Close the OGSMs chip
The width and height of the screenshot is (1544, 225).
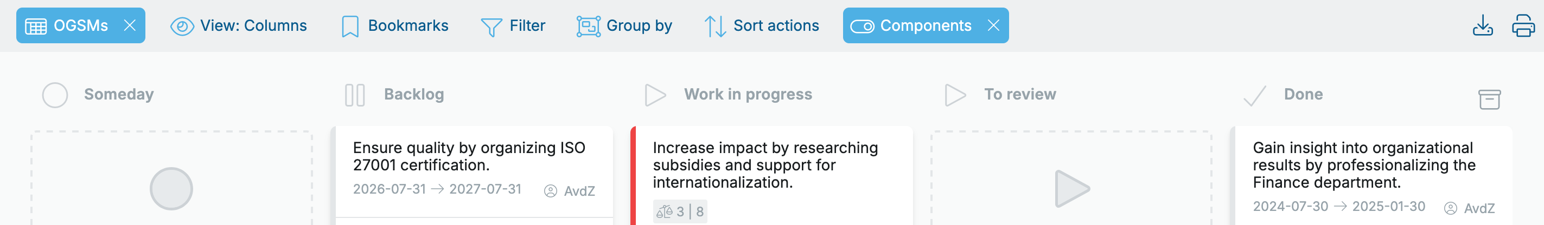tap(130, 25)
